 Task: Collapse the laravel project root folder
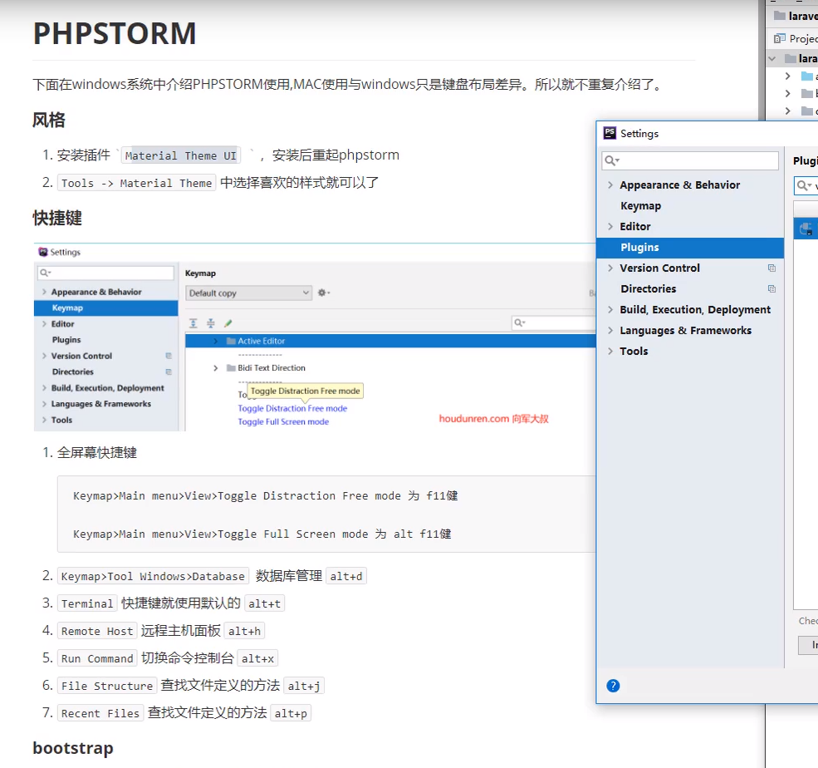click(x=771, y=59)
